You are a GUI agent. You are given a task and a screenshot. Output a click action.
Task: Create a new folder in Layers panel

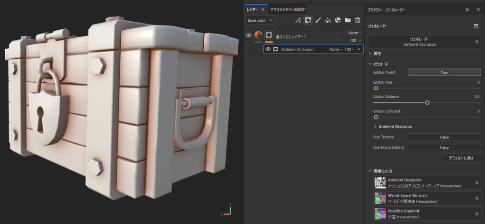(x=348, y=20)
